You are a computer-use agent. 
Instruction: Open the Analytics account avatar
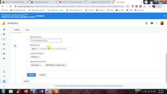tap(162, 23)
